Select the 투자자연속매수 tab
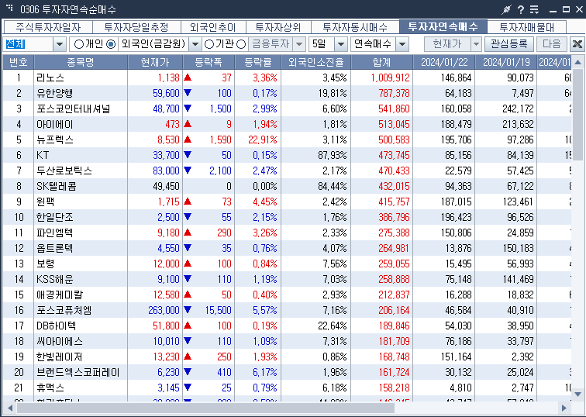Screen dimensions: 586x417 point(443,26)
